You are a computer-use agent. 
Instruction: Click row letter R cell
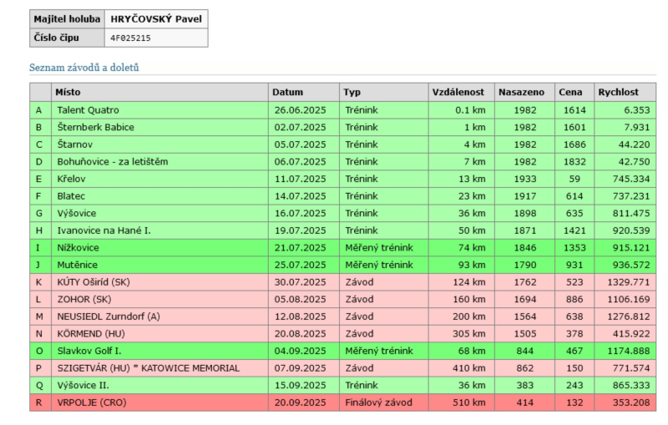[x=39, y=402]
